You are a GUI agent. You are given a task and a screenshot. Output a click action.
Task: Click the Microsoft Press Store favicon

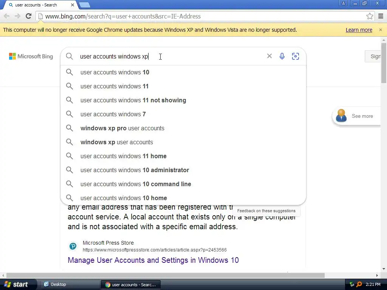point(73,246)
